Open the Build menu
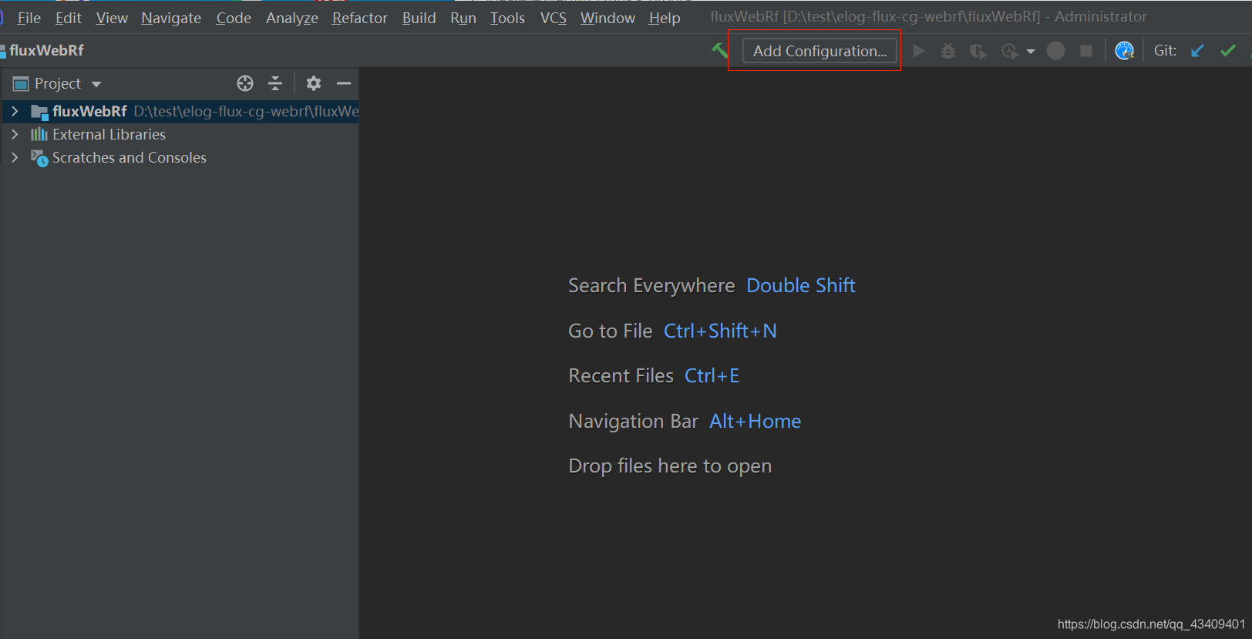The width and height of the screenshot is (1252, 639). point(419,18)
